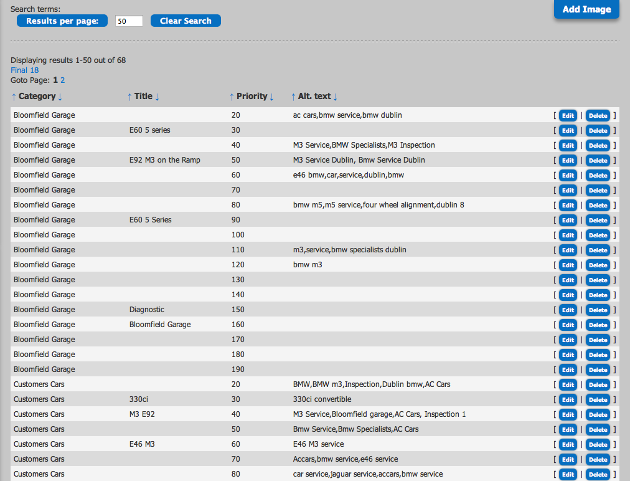Click the Category column header
Image resolution: width=630 pixels, height=481 pixels.
click(37, 96)
